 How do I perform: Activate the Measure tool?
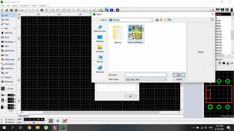point(8,77)
